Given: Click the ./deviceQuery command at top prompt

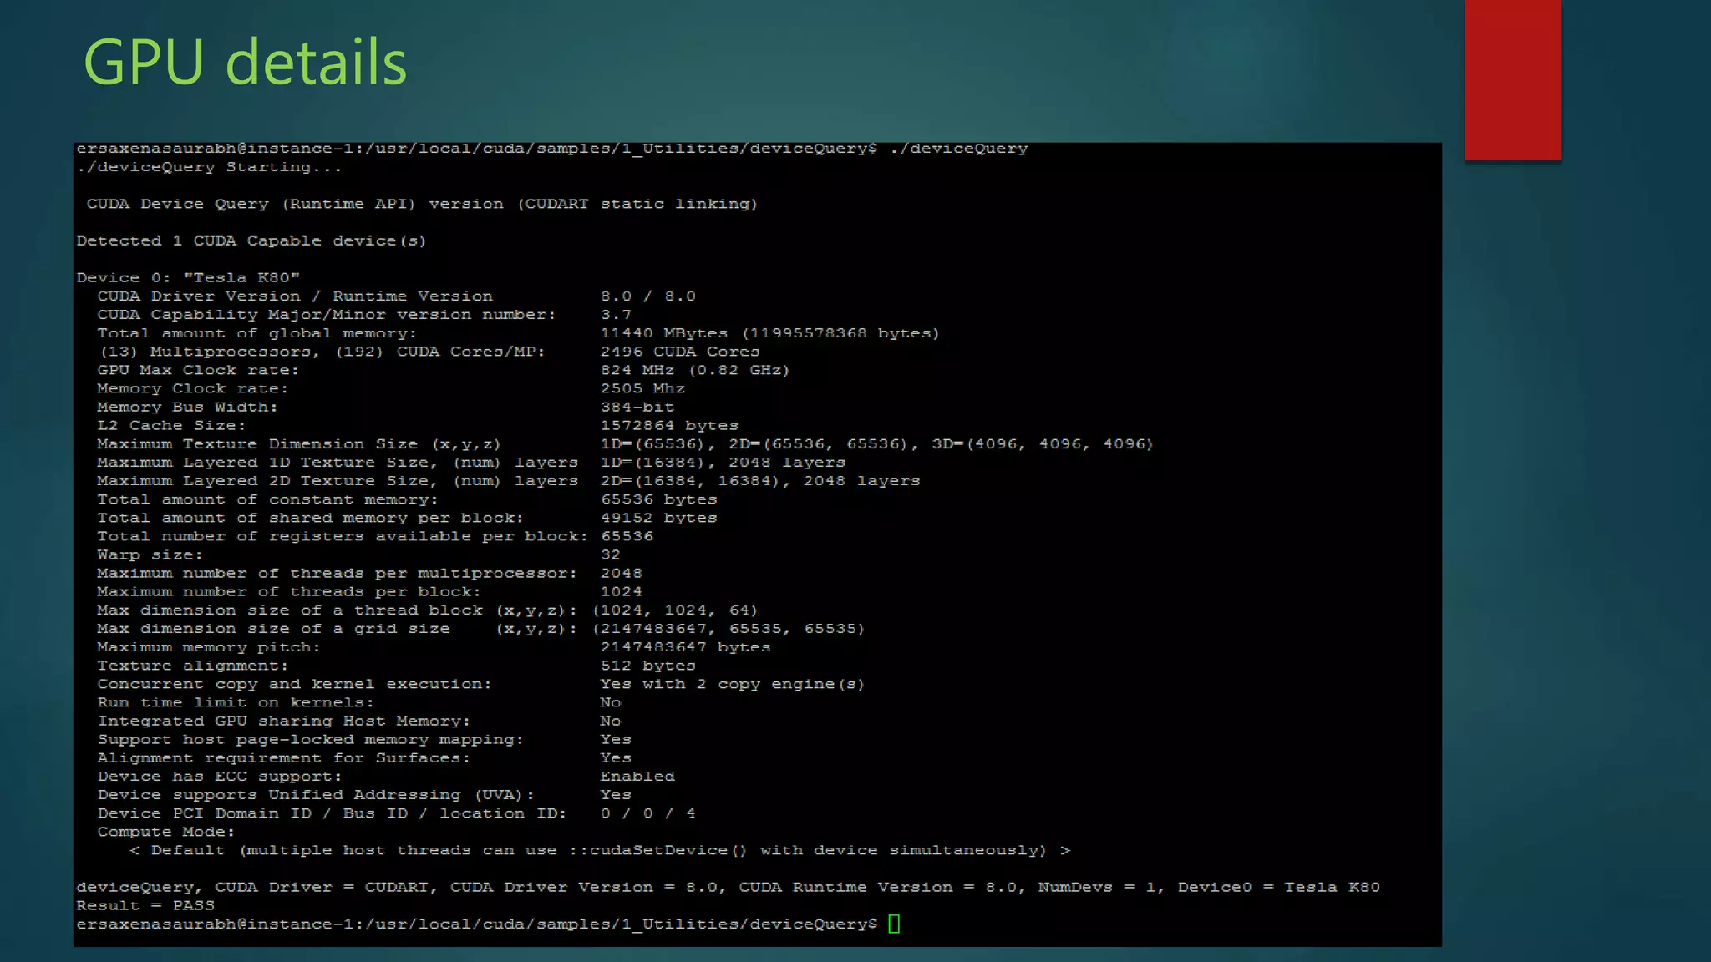Looking at the screenshot, I should tap(959, 149).
